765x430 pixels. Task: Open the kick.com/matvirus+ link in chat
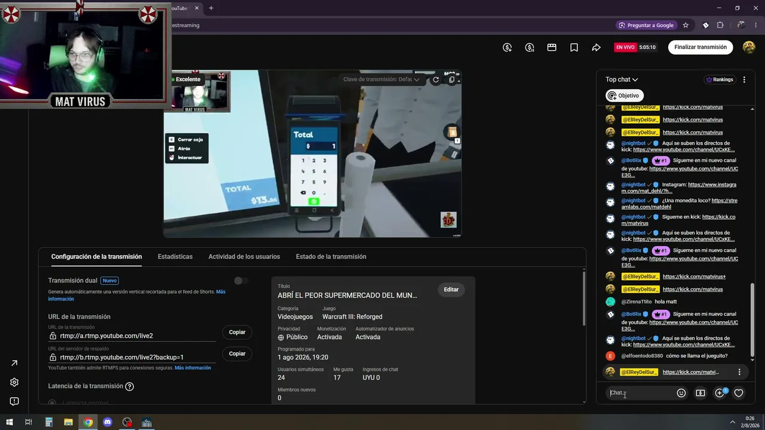click(x=694, y=277)
